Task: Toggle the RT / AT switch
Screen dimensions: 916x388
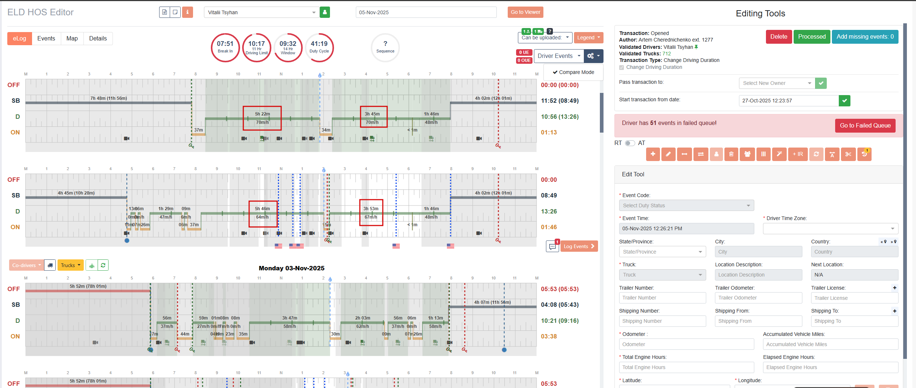Action: click(630, 143)
